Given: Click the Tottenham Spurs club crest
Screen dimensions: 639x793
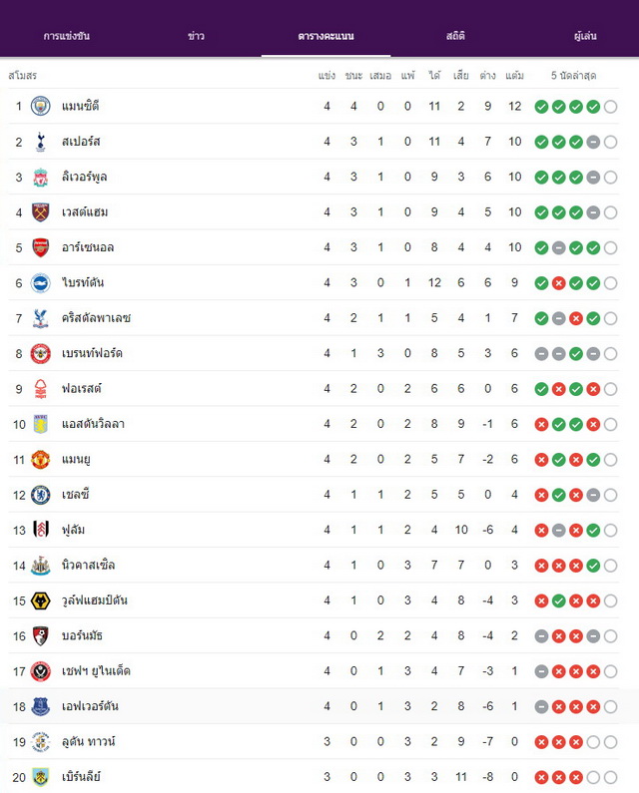Looking at the screenshot, I should point(41,142).
